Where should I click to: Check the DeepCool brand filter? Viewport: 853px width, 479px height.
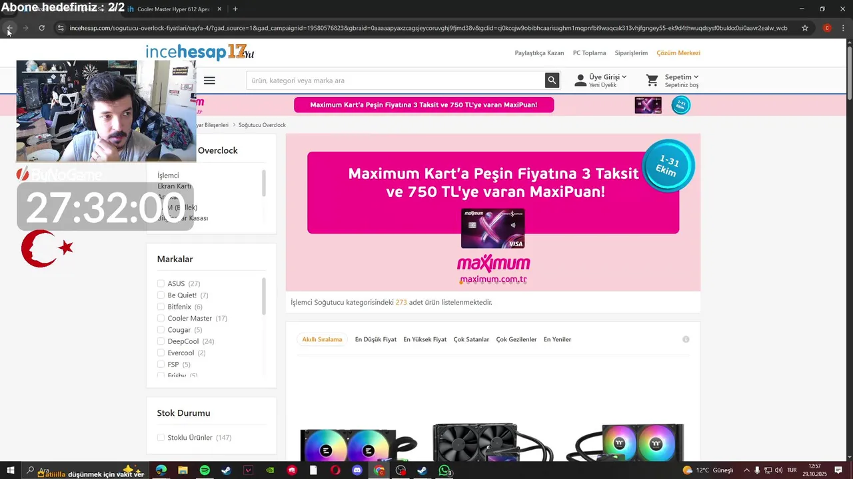click(x=161, y=341)
